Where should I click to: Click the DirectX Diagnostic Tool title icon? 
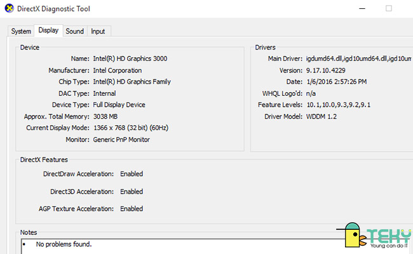(x=10, y=8)
